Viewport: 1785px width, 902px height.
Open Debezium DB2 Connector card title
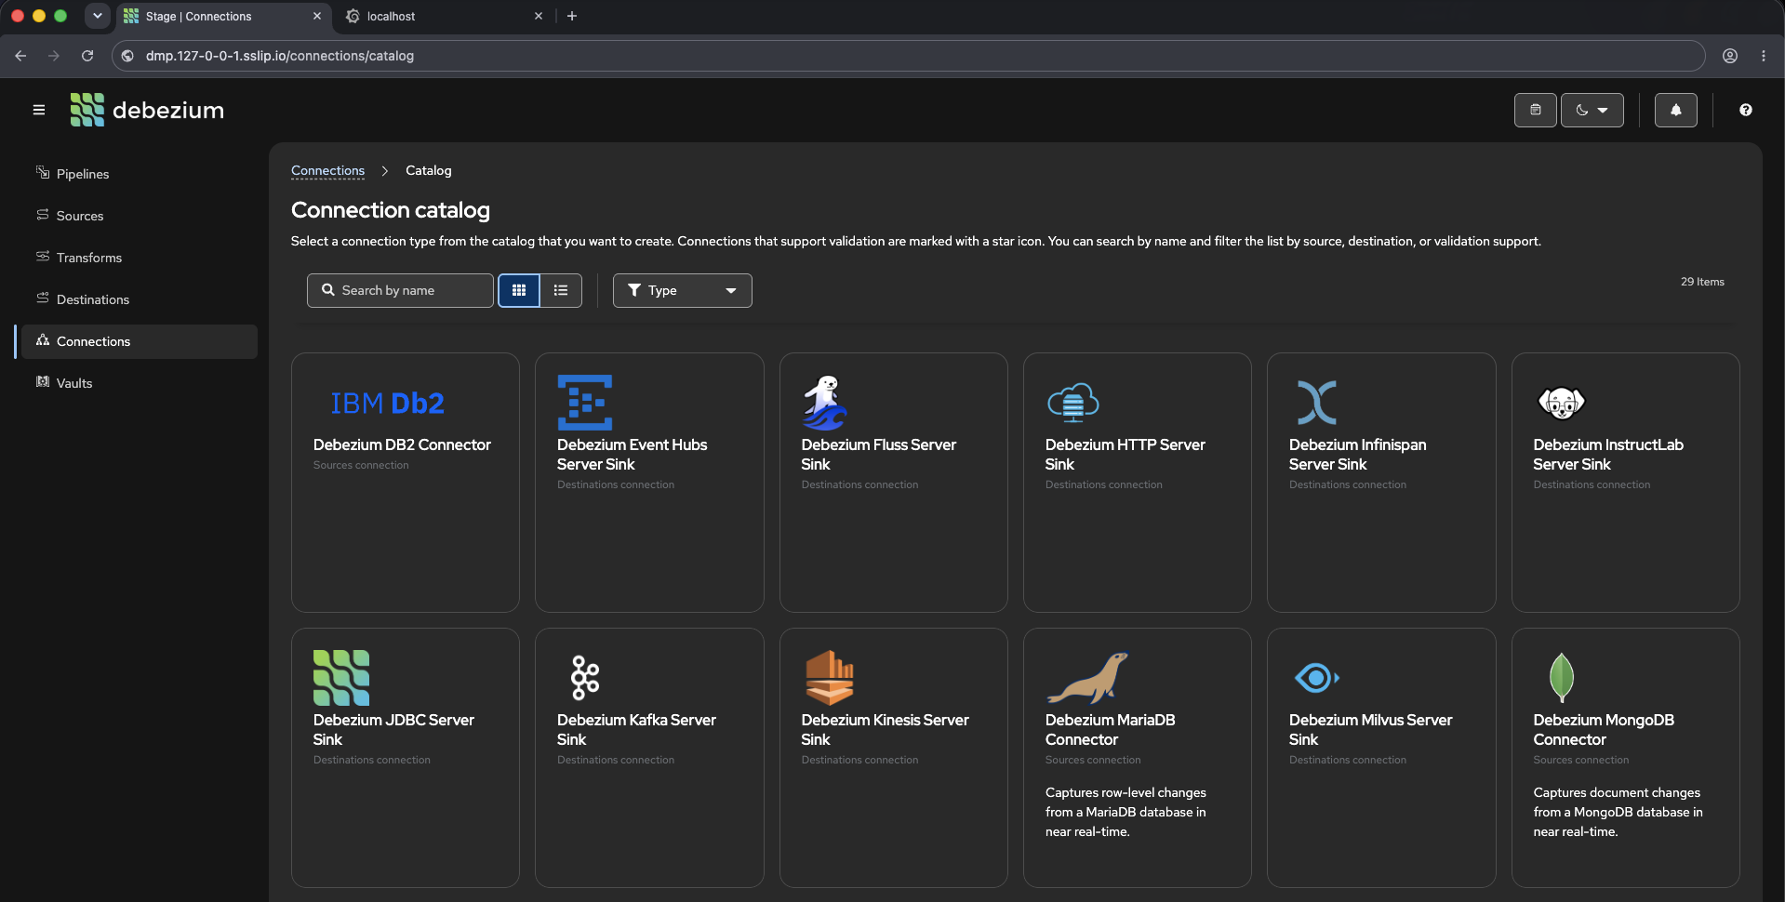click(402, 444)
